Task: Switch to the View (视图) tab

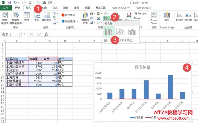Action: coord(87,8)
